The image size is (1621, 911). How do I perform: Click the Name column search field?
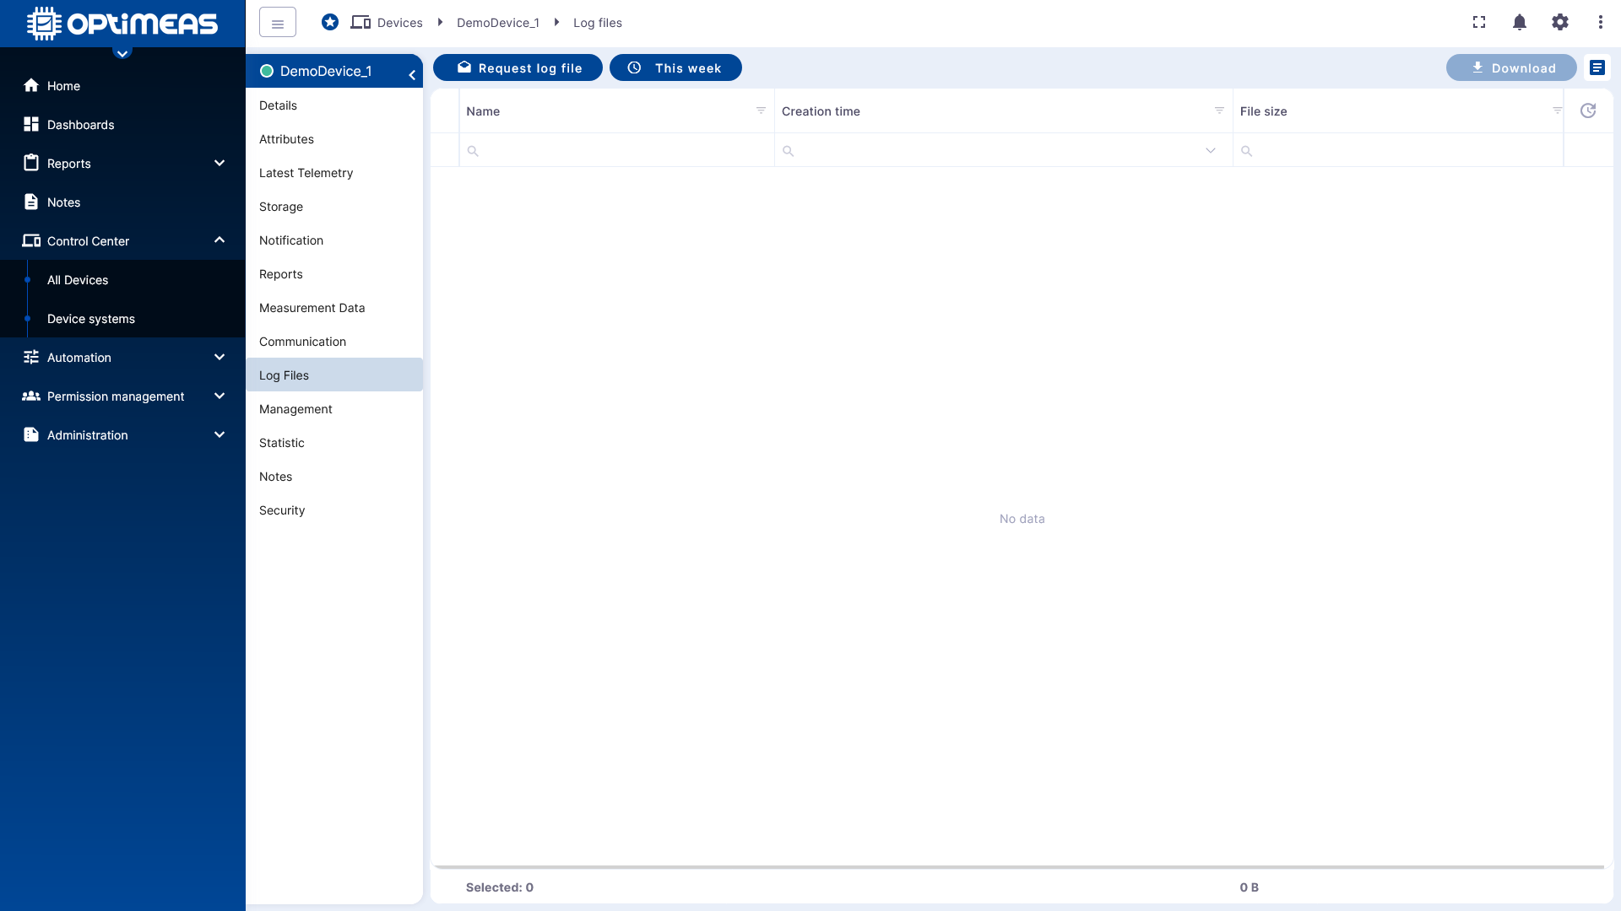point(616,150)
